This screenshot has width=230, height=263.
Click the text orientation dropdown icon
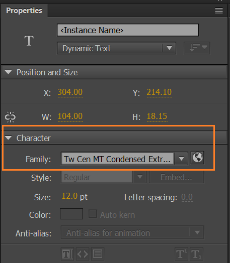point(197,48)
